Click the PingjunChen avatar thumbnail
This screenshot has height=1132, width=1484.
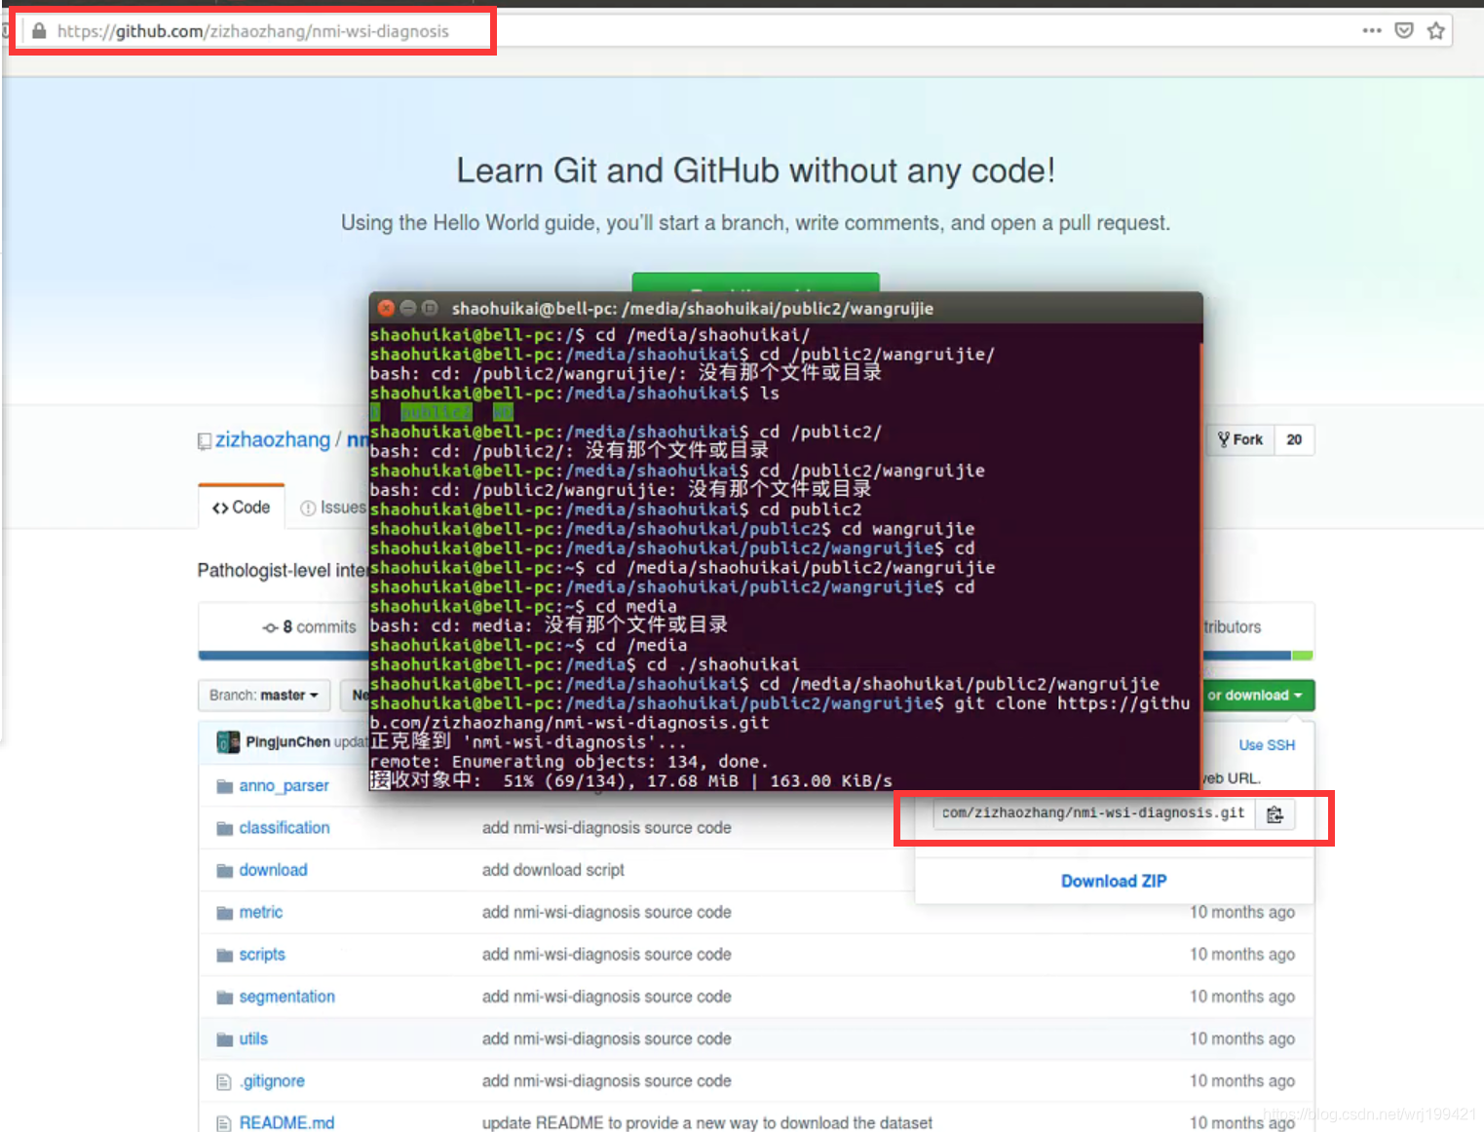[x=228, y=742]
